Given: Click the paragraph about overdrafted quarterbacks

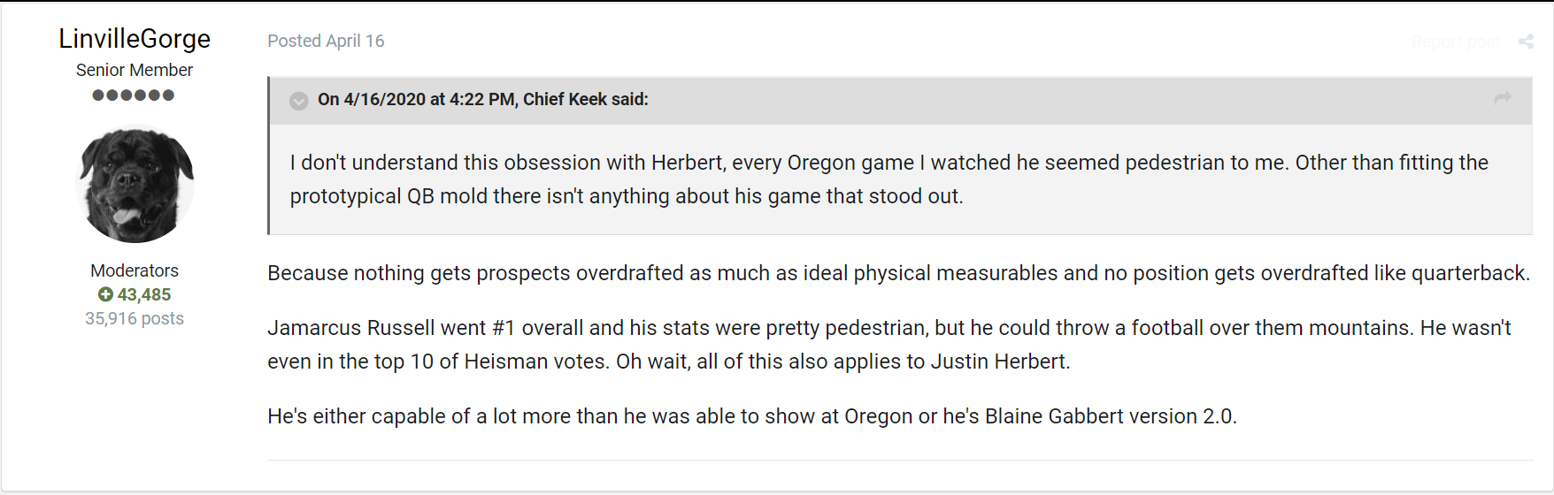Looking at the screenshot, I should [x=898, y=273].
